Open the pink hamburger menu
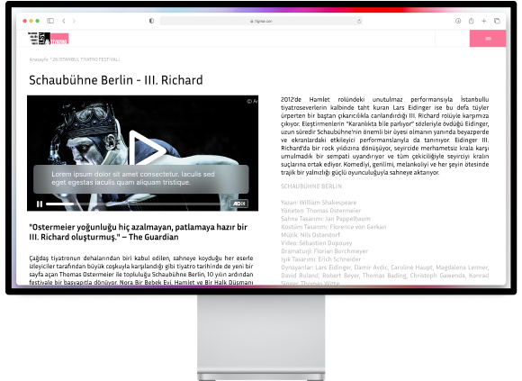 click(488, 39)
